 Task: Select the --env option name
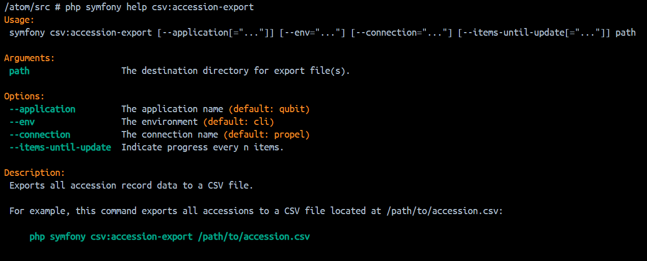pos(22,122)
